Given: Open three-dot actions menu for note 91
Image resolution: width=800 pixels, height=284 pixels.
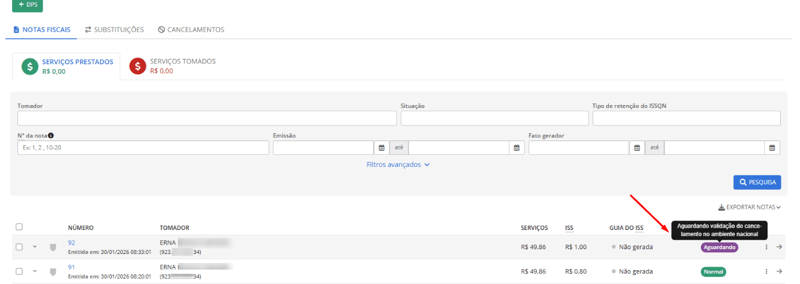Looking at the screenshot, I should 766,271.
